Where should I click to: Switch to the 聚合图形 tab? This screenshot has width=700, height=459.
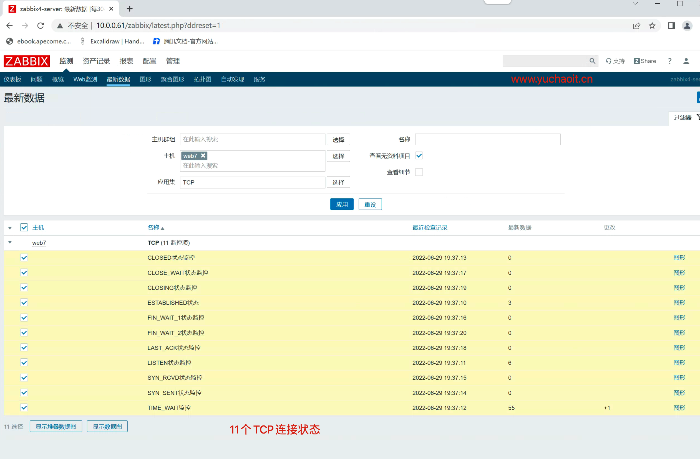pos(172,79)
